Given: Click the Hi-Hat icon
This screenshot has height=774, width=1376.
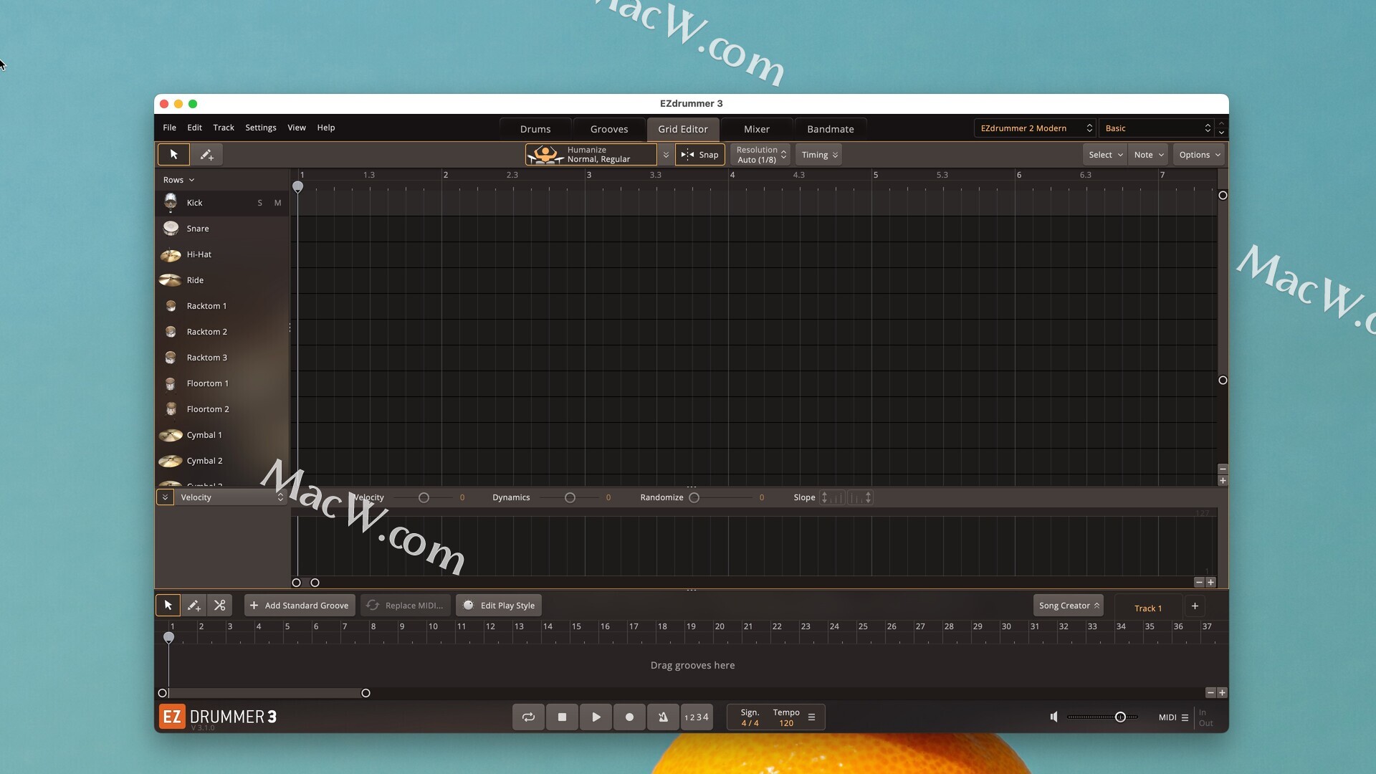Looking at the screenshot, I should tap(171, 254).
